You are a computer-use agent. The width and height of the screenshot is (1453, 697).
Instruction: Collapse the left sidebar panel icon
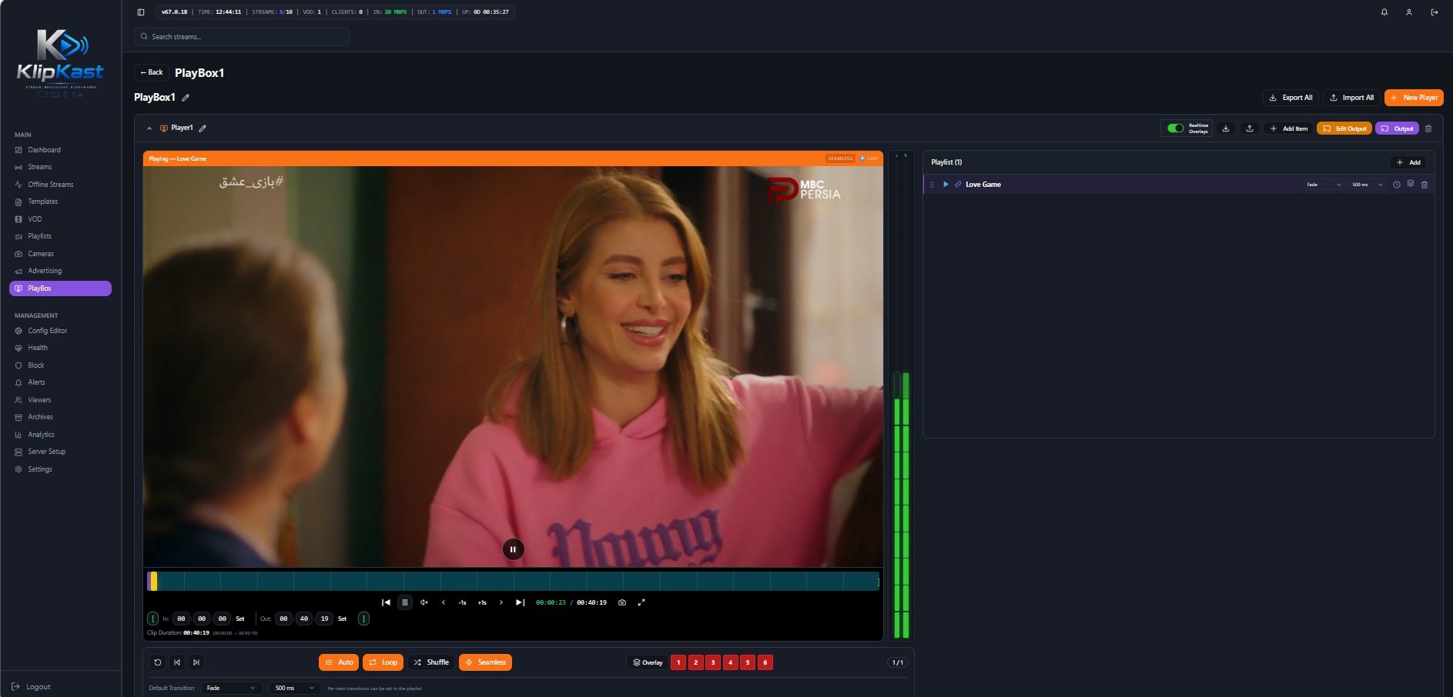(141, 12)
